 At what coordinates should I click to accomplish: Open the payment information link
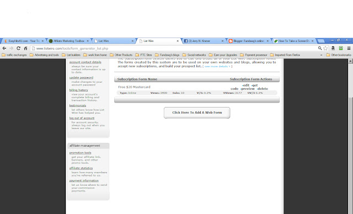point(84,180)
